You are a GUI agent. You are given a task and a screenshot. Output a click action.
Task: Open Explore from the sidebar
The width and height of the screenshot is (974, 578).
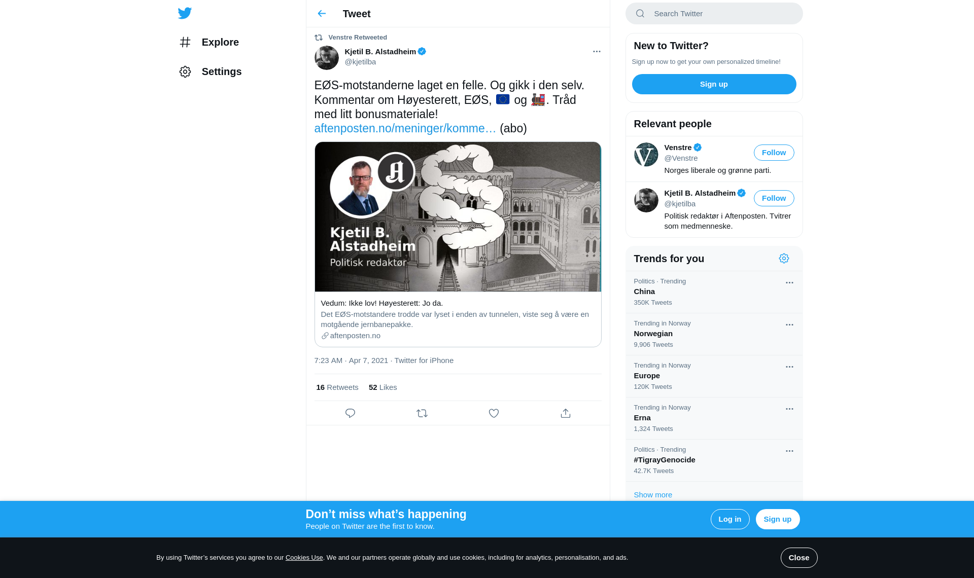pyautogui.click(x=209, y=42)
